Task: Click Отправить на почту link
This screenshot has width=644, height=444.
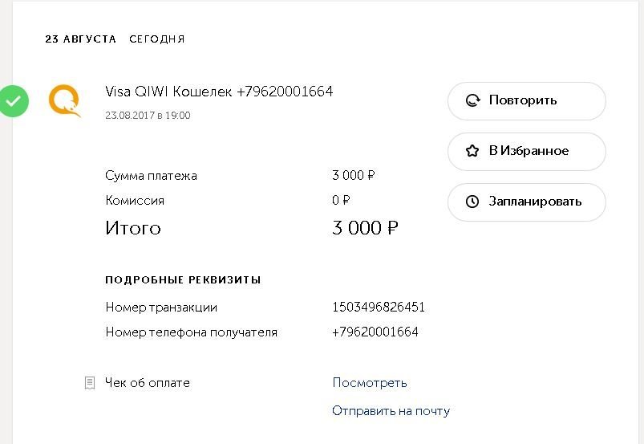Action: click(x=391, y=411)
